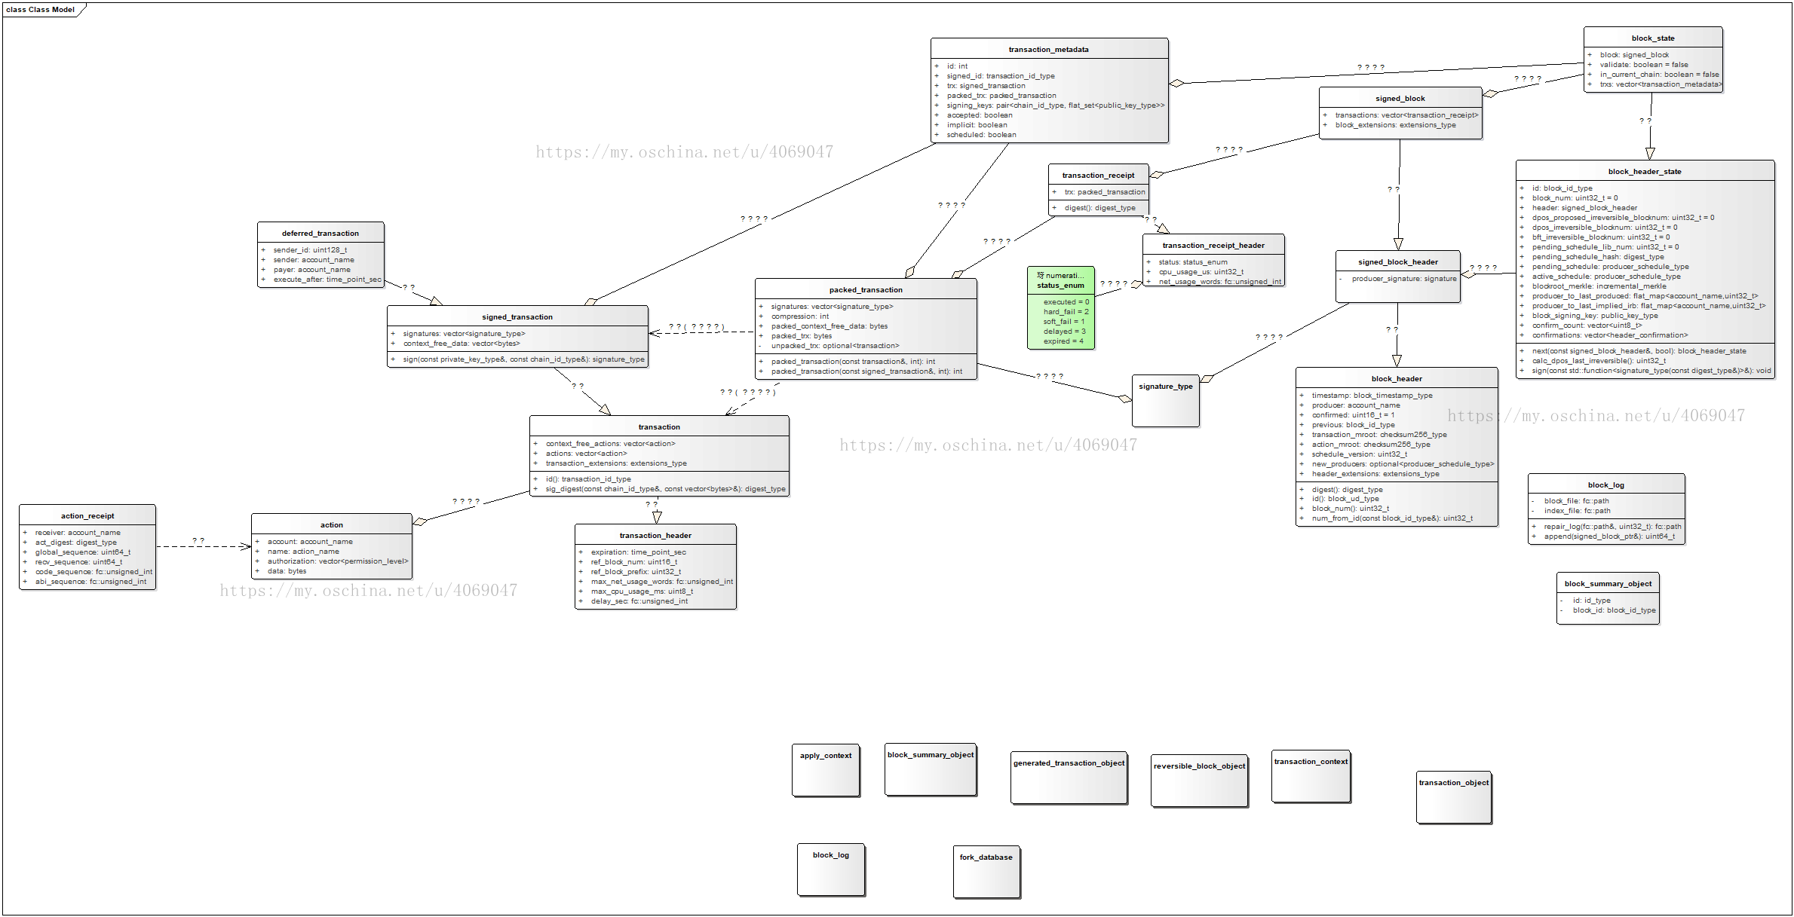Select the reversible_block_object class box
Viewport: 1794px width, 917px height.
point(1199,781)
